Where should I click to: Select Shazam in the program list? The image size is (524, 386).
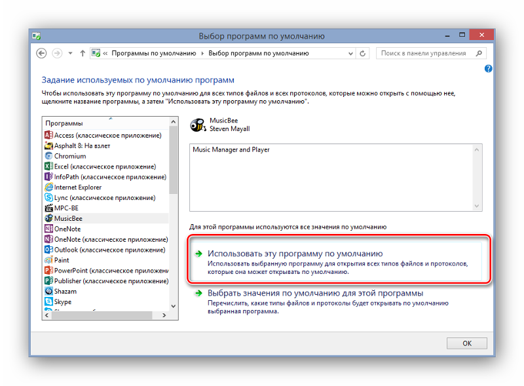[105, 291]
